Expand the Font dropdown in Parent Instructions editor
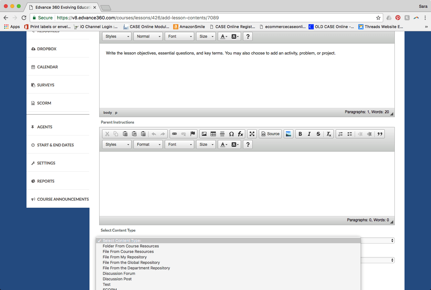Viewport: 431px width, 290px height. click(x=179, y=145)
